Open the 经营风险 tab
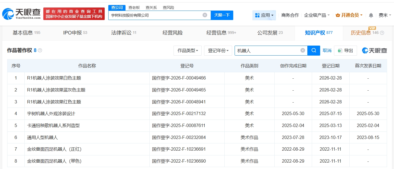The height and width of the screenshot is (169, 394). [x=173, y=33]
